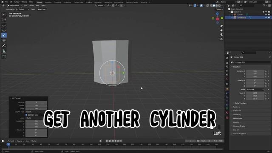Edit the Vertices field in Add Cylinder
Image resolution: width=272 pixels, height=153 pixels.
pyautogui.click(x=36, y=102)
